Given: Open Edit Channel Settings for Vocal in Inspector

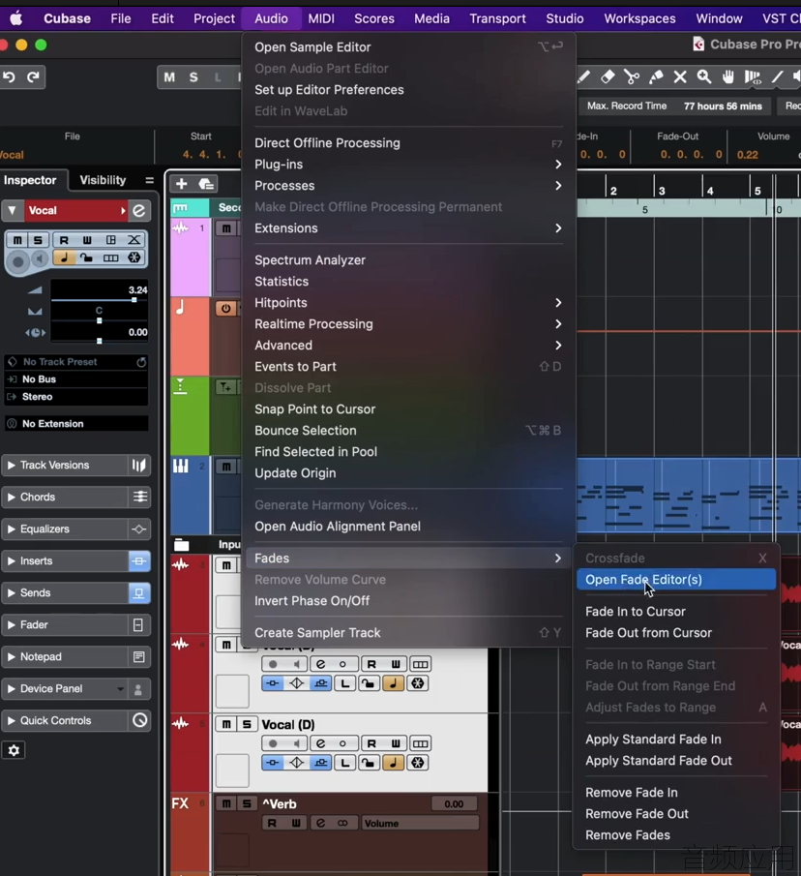Looking at the screenshot, I should tap(139, 211).
